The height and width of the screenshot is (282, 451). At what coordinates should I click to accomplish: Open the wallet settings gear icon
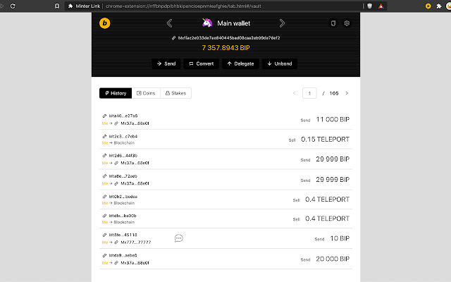[x=347, y=23]
